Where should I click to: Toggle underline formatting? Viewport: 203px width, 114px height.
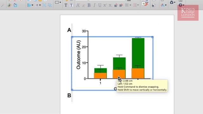point(100,5)
